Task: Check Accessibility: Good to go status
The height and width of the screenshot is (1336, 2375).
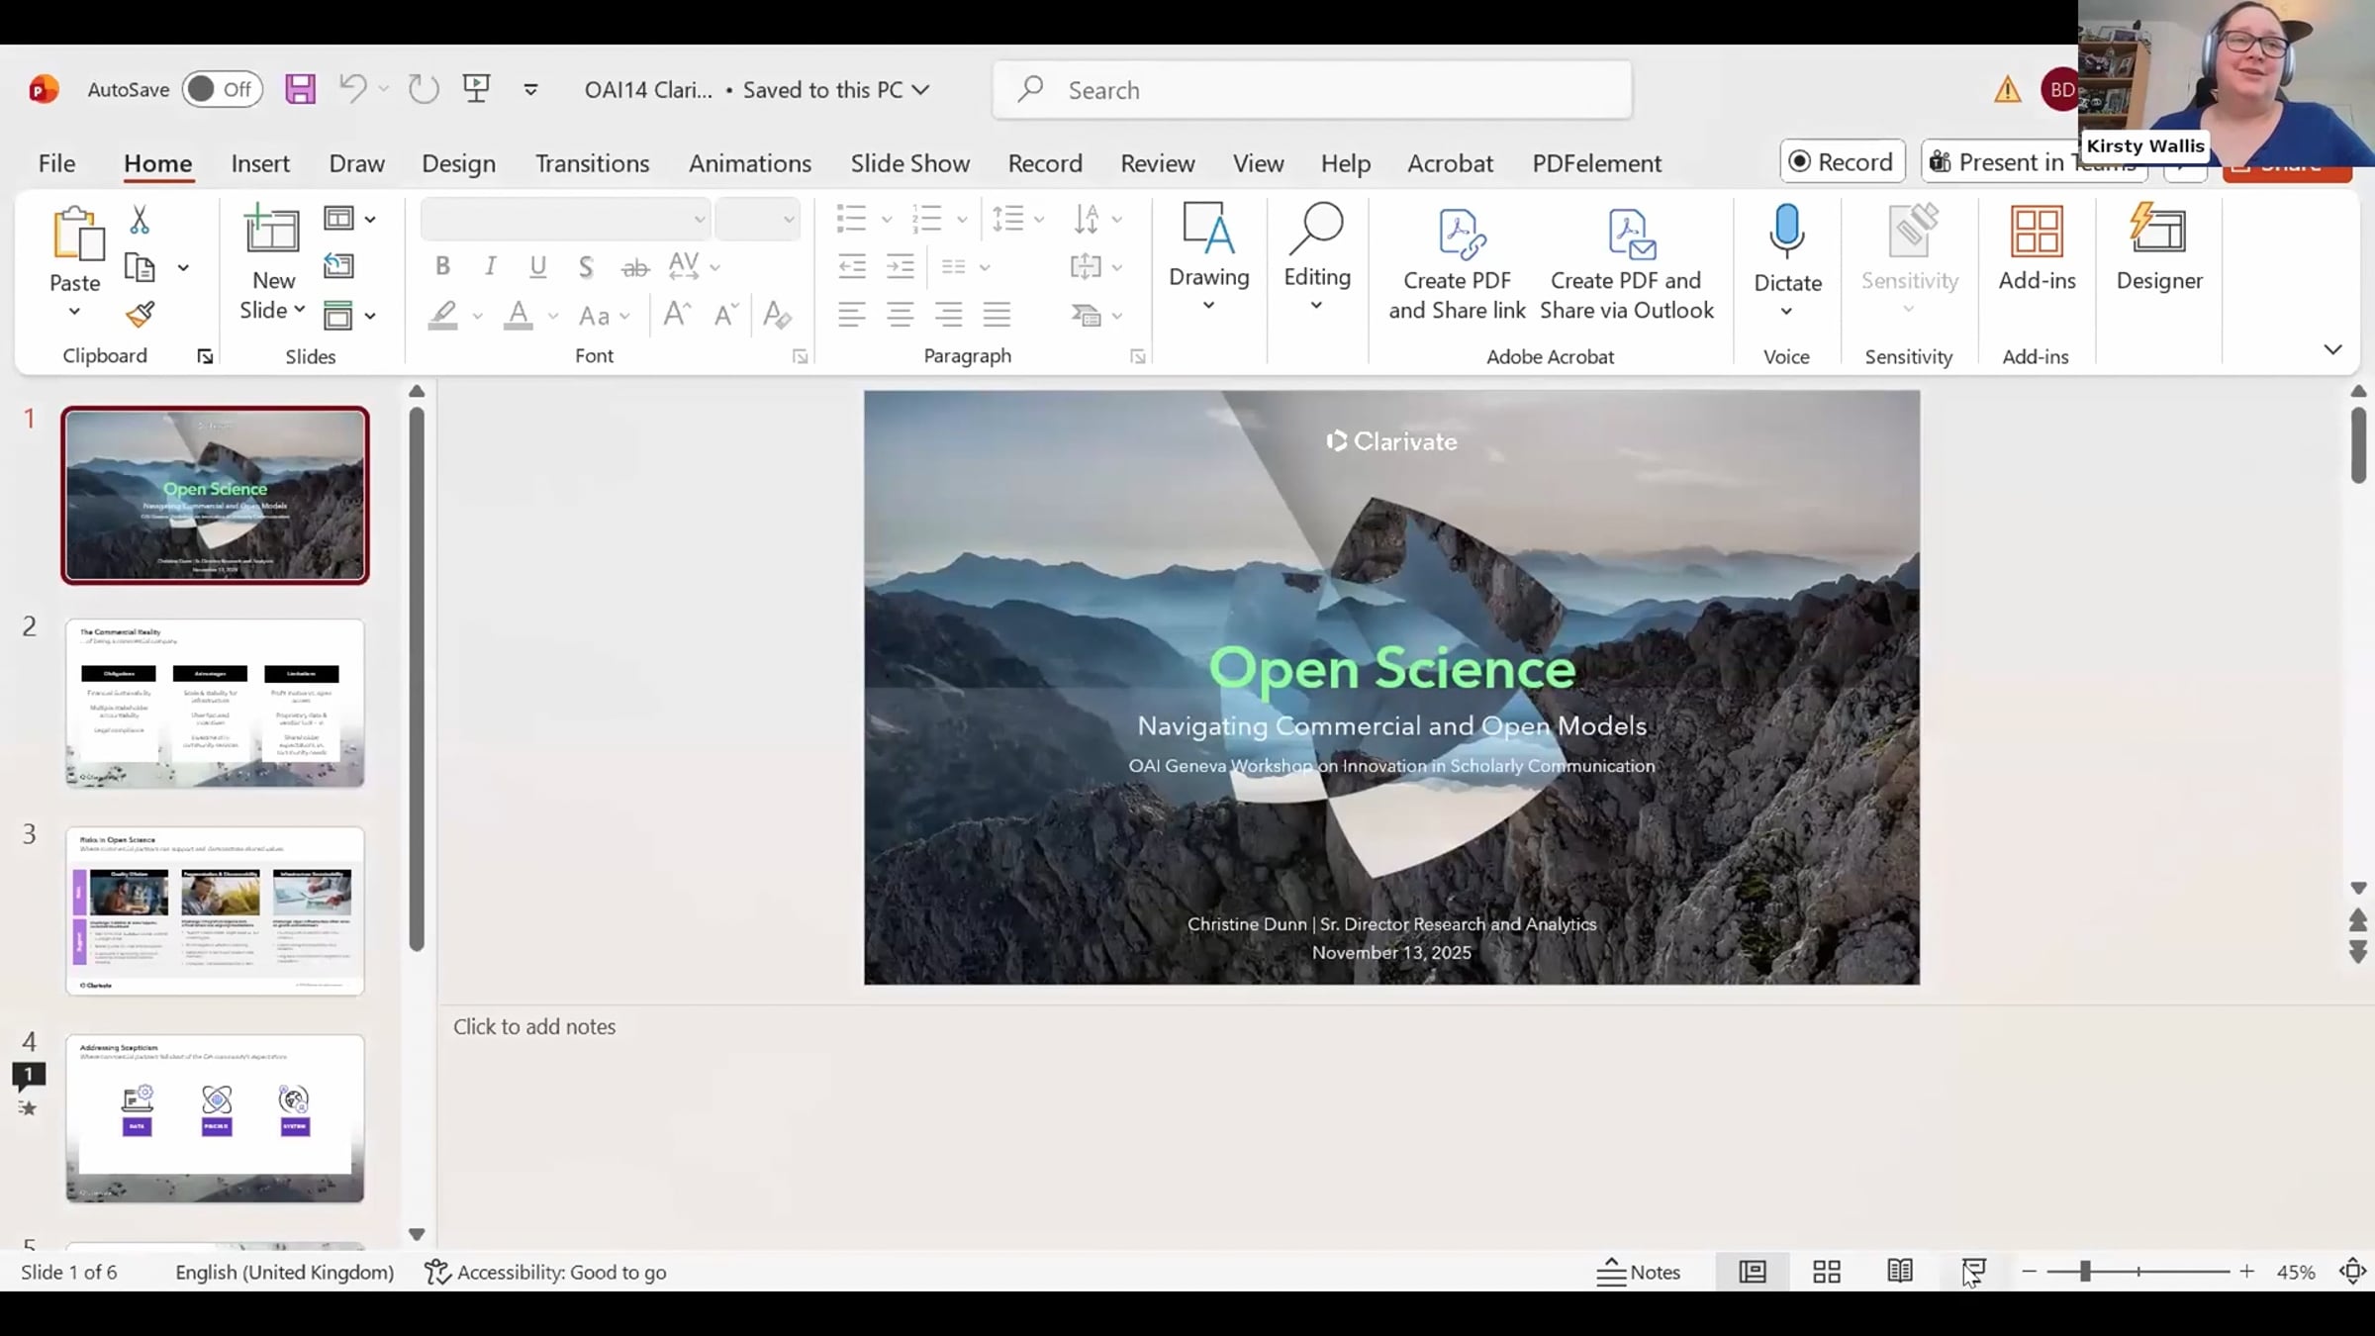Action: [x=545, y=1272]
